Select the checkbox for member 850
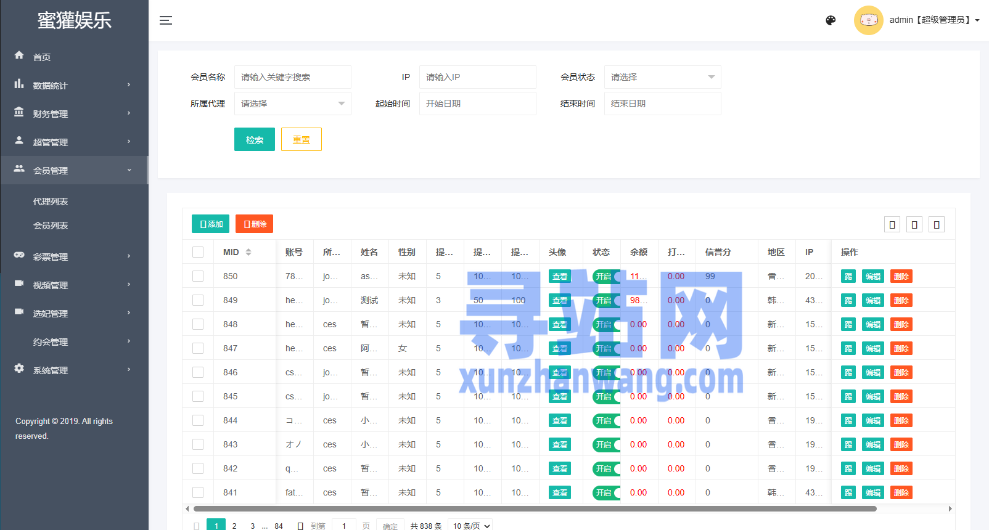The width and height of the screenshot is (989, 530). [x=198, y=276]
